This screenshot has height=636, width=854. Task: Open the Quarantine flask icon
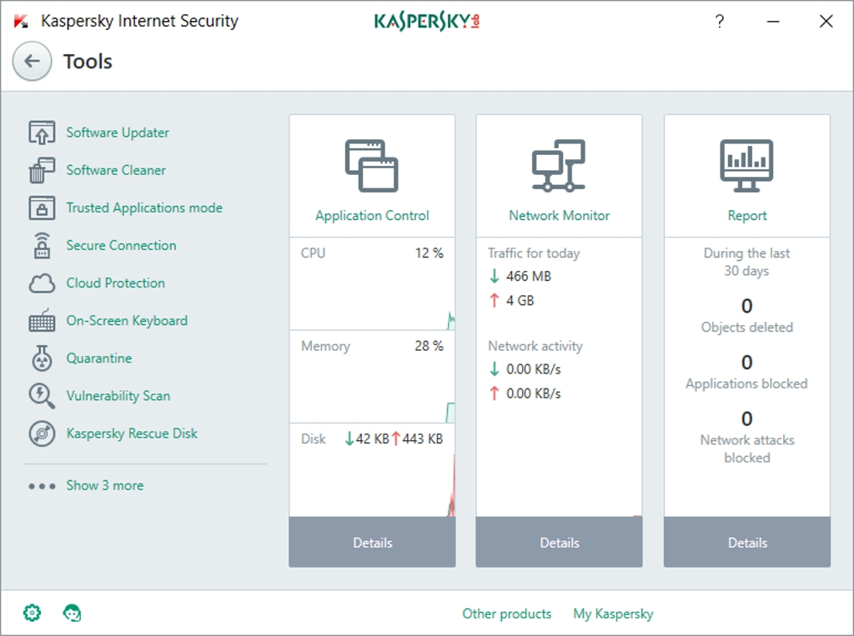42,358
